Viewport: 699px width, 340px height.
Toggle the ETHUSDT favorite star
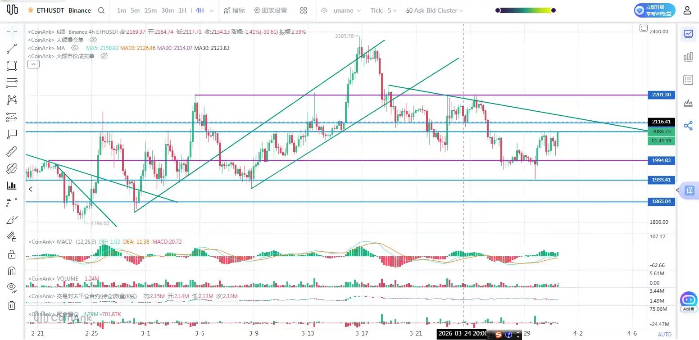point(31,10)
